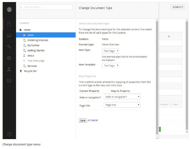The height and width of the screenshot is (149, 190).
Task: Click Previous in list pagination
Action: coord(164,104)
